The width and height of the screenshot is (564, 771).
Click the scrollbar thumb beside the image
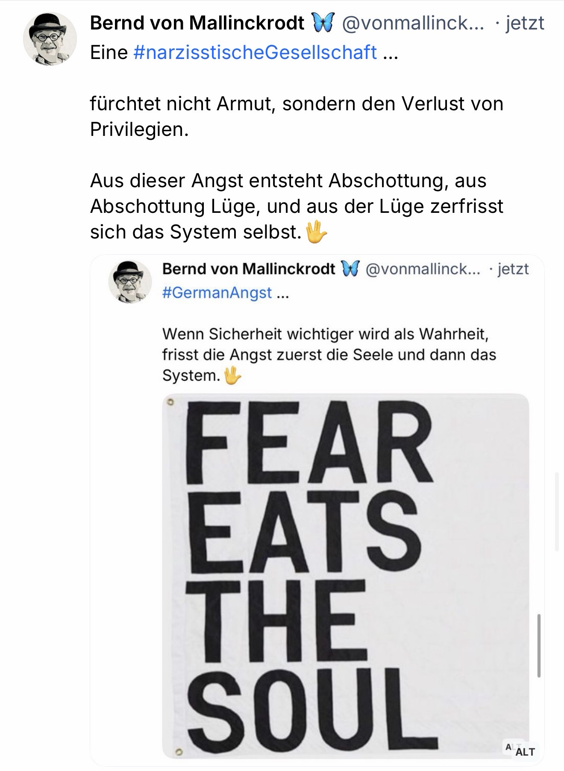539,645
